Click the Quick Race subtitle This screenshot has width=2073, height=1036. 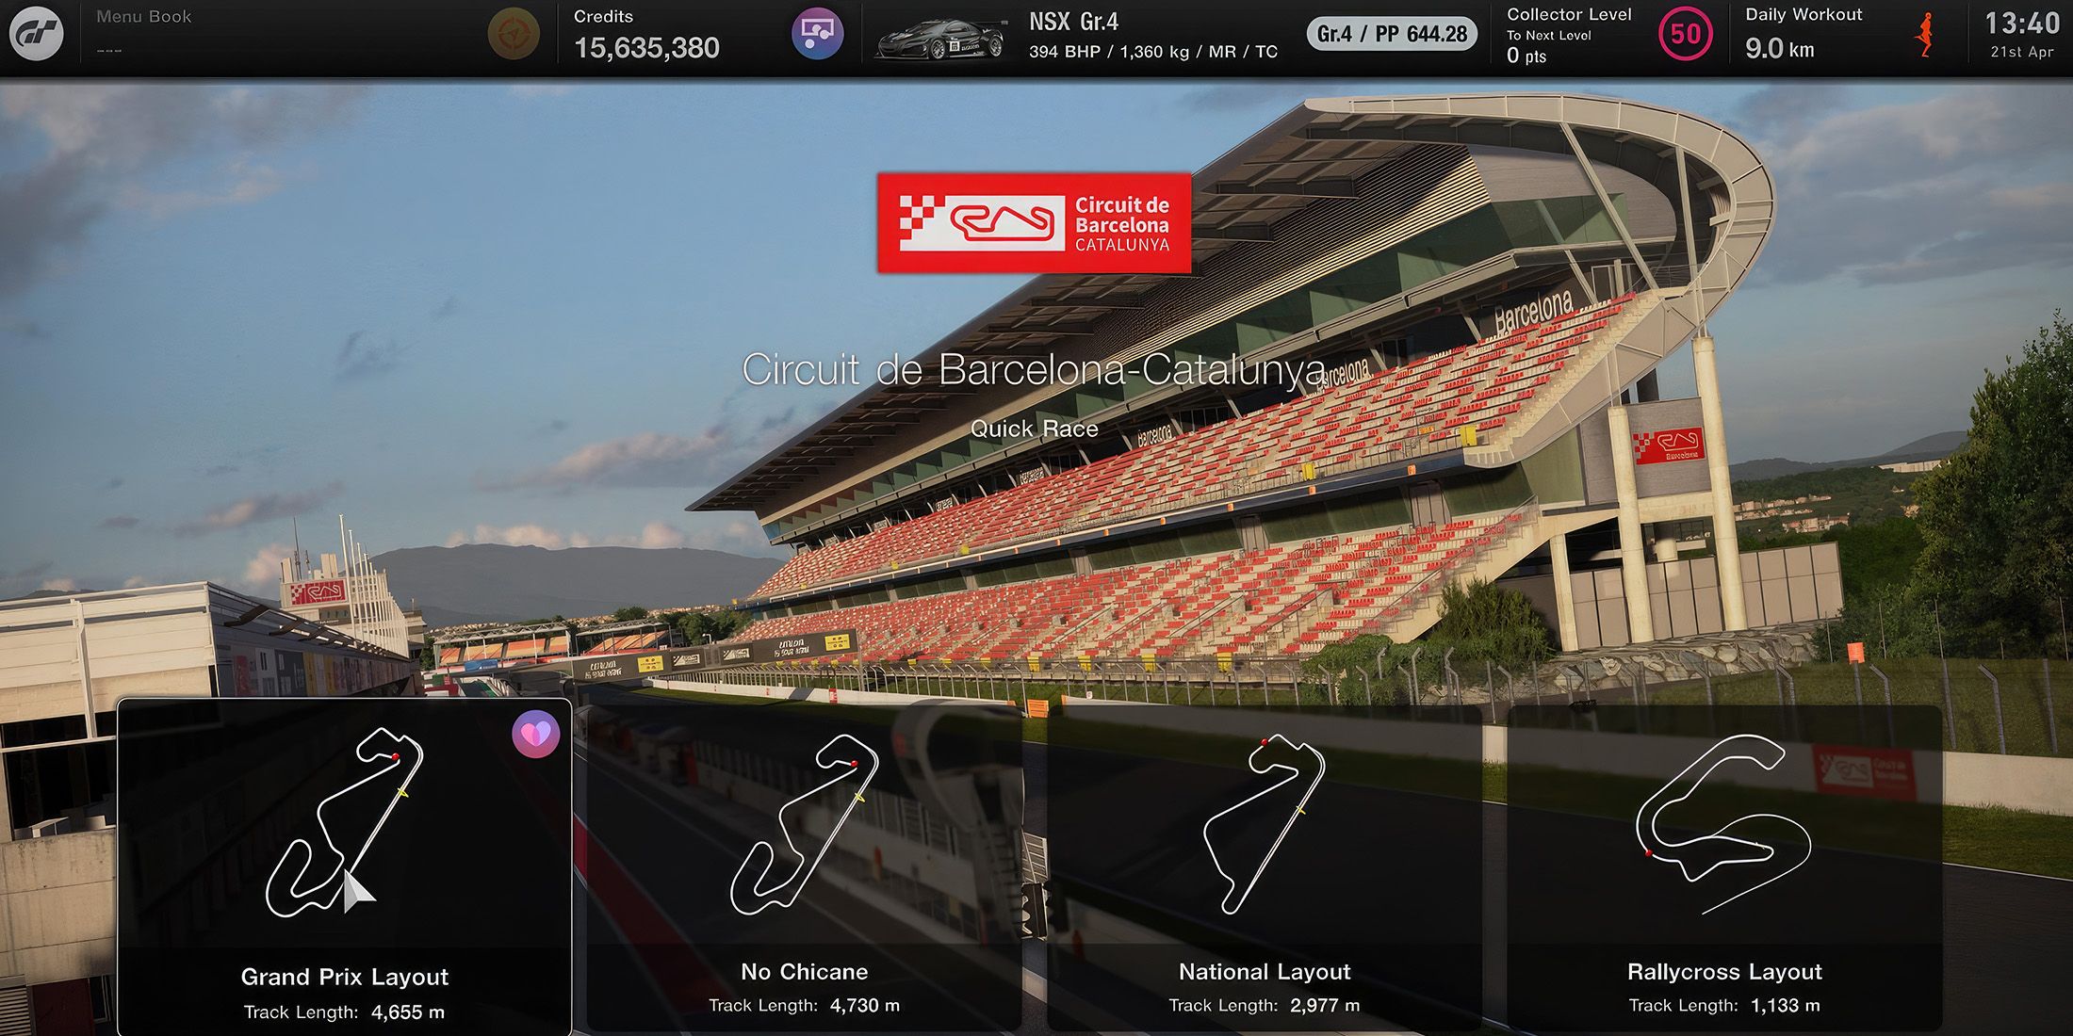[x=1034, y=429]
